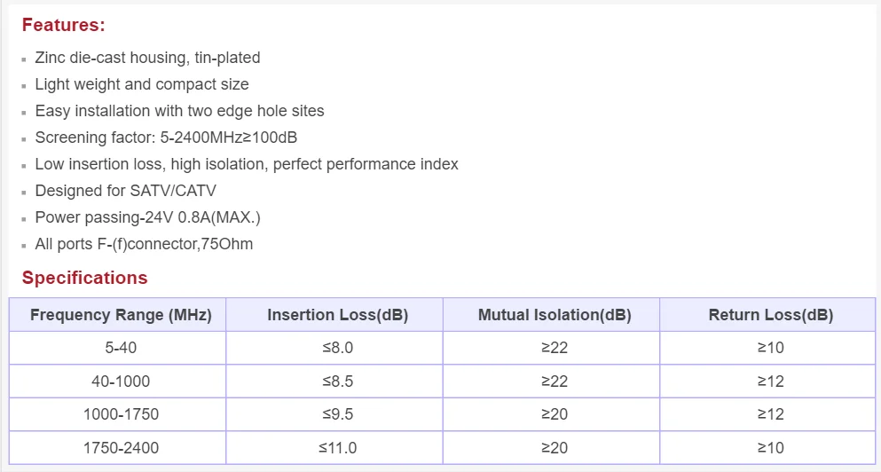Click the 'Return Loss(dB)' column header
The image size is (881, 472).
click(771, 315)
